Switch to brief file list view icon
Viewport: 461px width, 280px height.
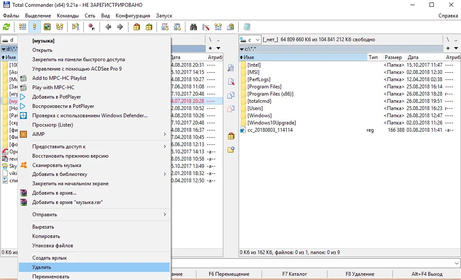23,27
